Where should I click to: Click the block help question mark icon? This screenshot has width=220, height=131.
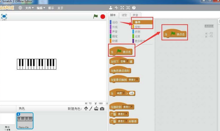[x=134, y=8]
